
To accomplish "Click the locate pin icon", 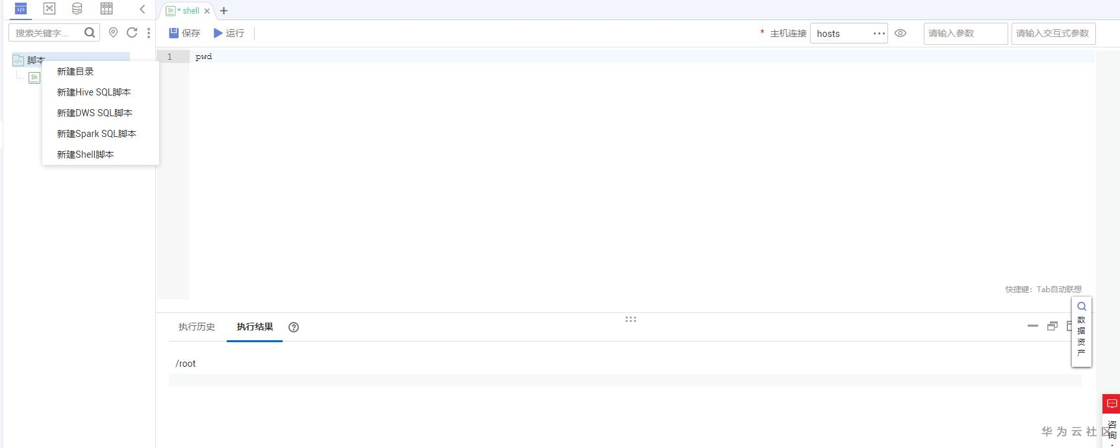I will pos(113,32).
